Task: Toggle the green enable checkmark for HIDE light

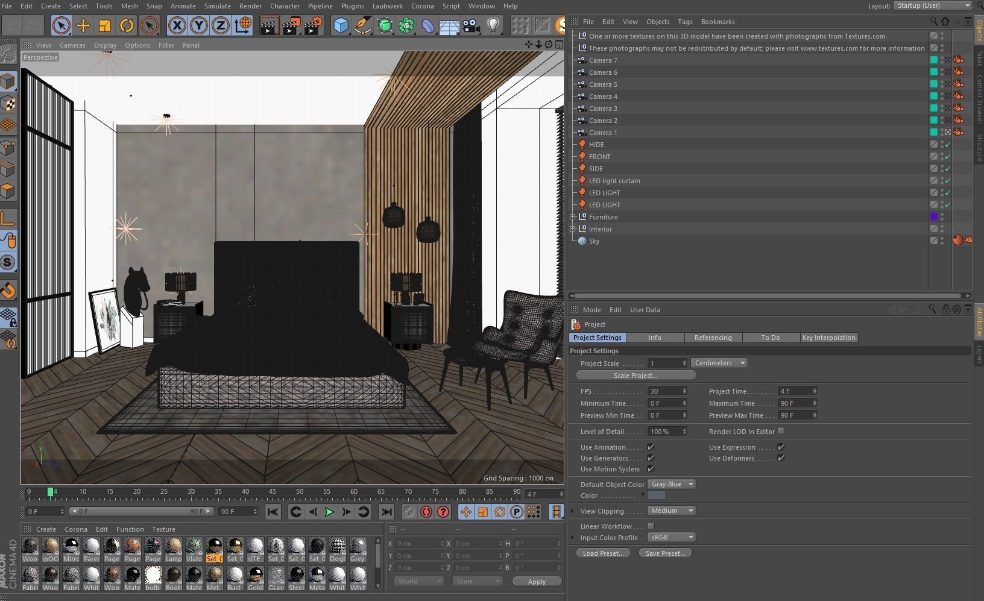Action: click(947, 145)
